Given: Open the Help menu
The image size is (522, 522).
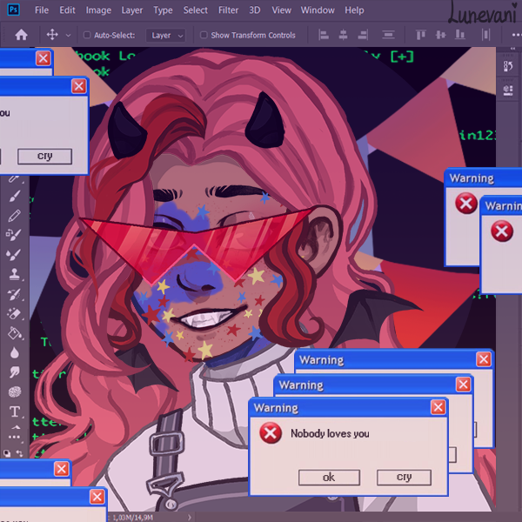Looking at the screenshot, I should (354, 10).
